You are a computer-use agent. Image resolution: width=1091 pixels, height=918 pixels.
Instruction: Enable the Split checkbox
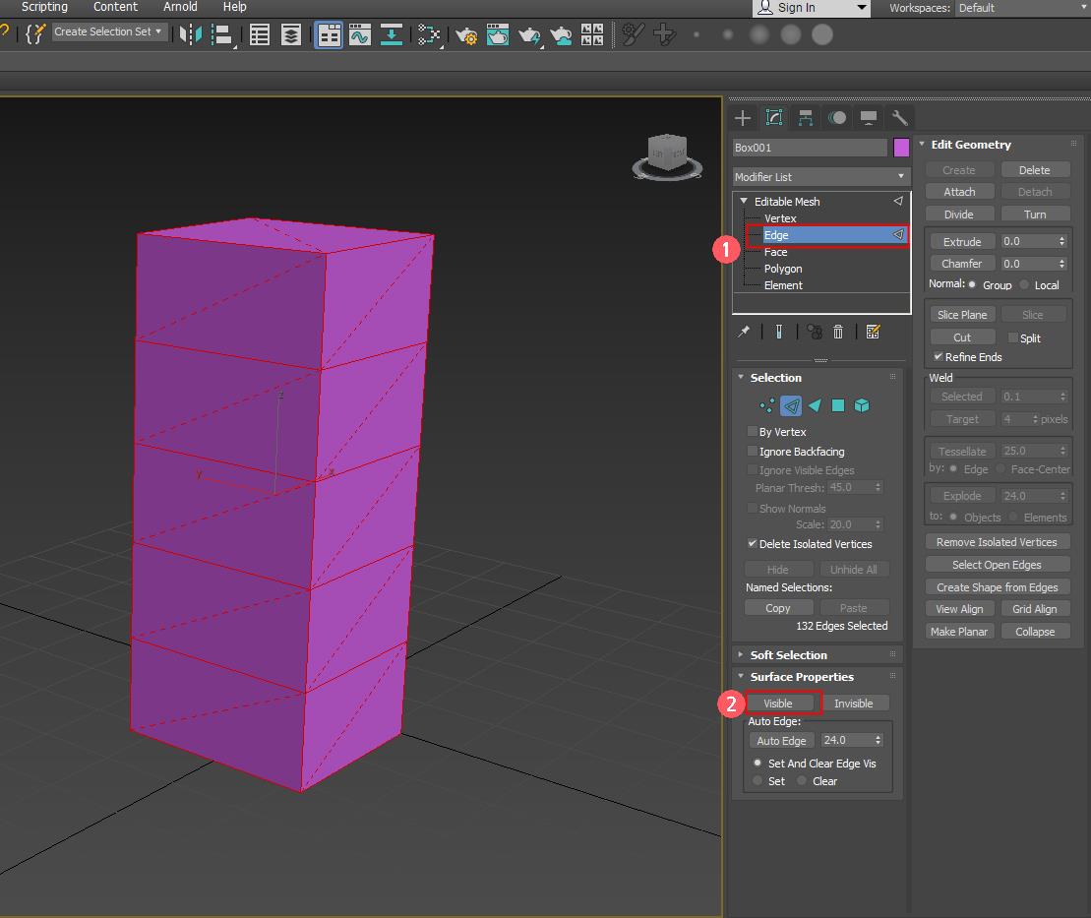tap(1013, 337)
